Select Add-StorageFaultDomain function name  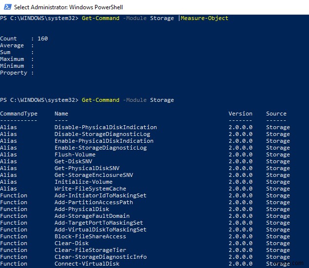[x=92, y=216]
